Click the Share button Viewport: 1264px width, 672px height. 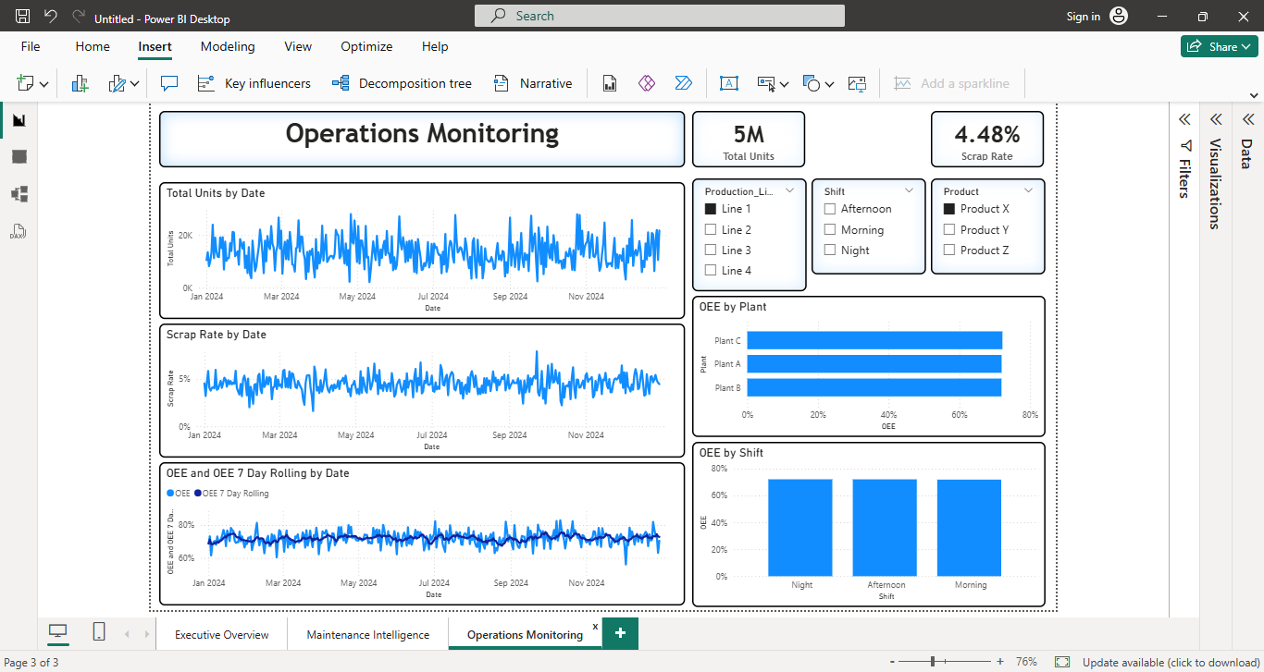coord(1219,45)
